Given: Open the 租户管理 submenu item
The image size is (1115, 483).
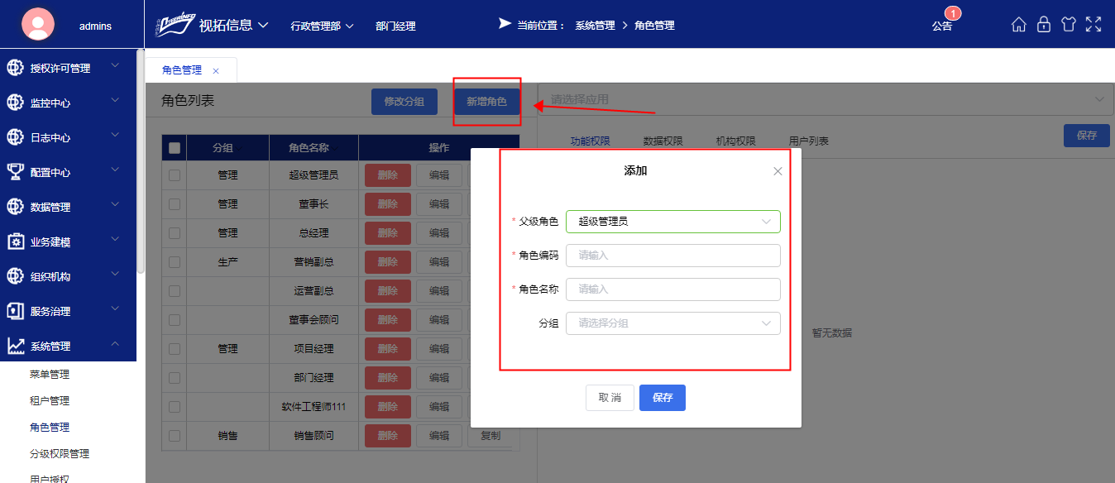Looking at the screenshot, I should point(50,400).
